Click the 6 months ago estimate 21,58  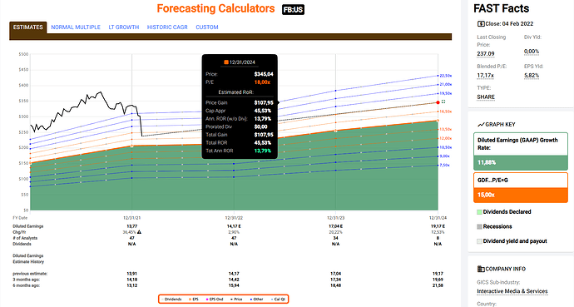coord(438,285)
